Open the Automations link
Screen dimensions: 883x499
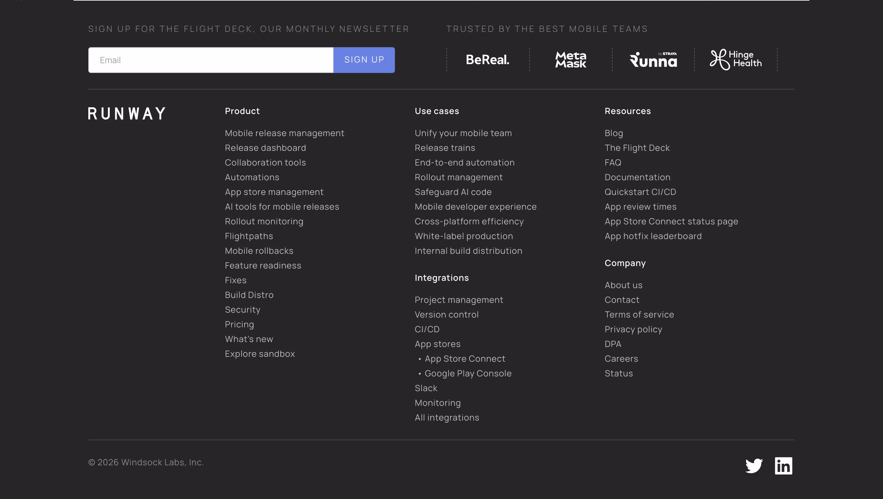tap(252, 177)
